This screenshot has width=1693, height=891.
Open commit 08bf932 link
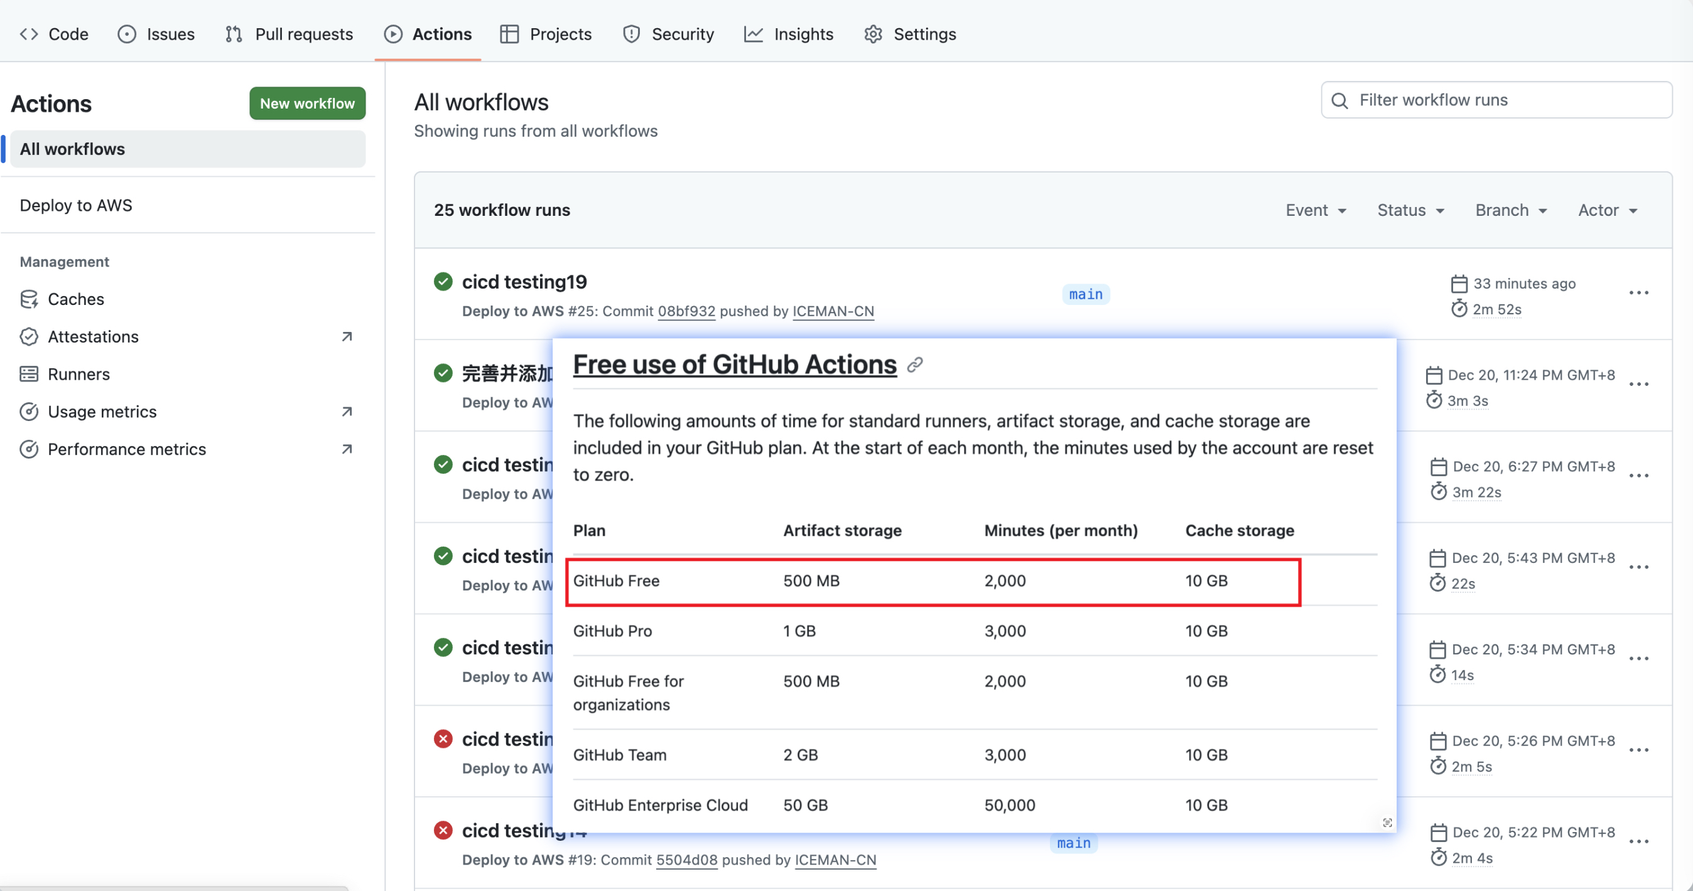(x=686, y=311)
